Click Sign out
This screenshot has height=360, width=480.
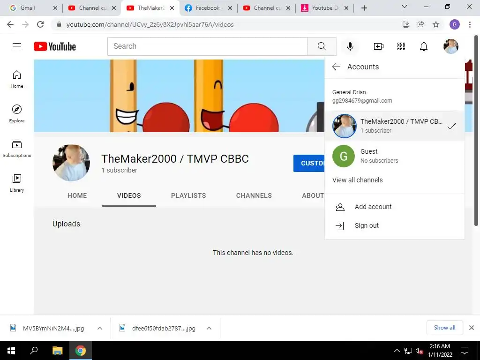394,225
